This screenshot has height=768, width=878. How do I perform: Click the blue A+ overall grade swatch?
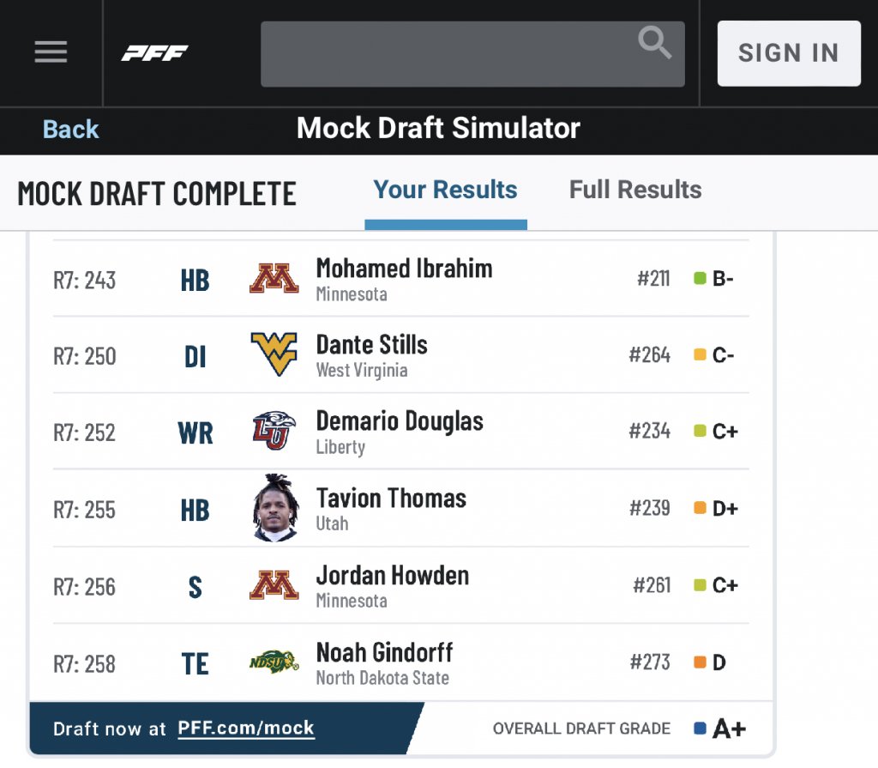700,729
